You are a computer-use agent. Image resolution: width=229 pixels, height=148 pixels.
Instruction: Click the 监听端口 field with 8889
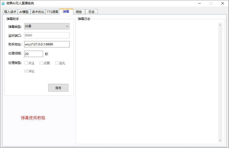(x=47, y=35)
